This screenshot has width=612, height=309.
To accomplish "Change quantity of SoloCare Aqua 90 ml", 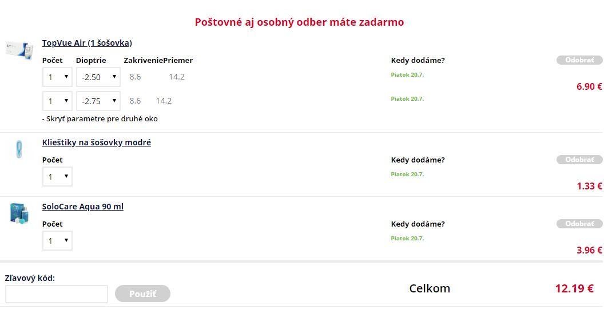I will [57, 240].
